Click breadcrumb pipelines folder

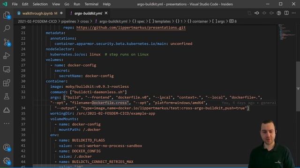pos(68,21)
